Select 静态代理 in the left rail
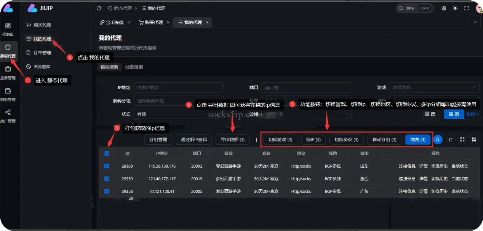The width and height of the screenshot is (483, 231). pyautogui.click(x=8, y=51)
